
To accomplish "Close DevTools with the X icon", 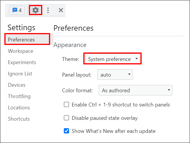I will [61, 10].
